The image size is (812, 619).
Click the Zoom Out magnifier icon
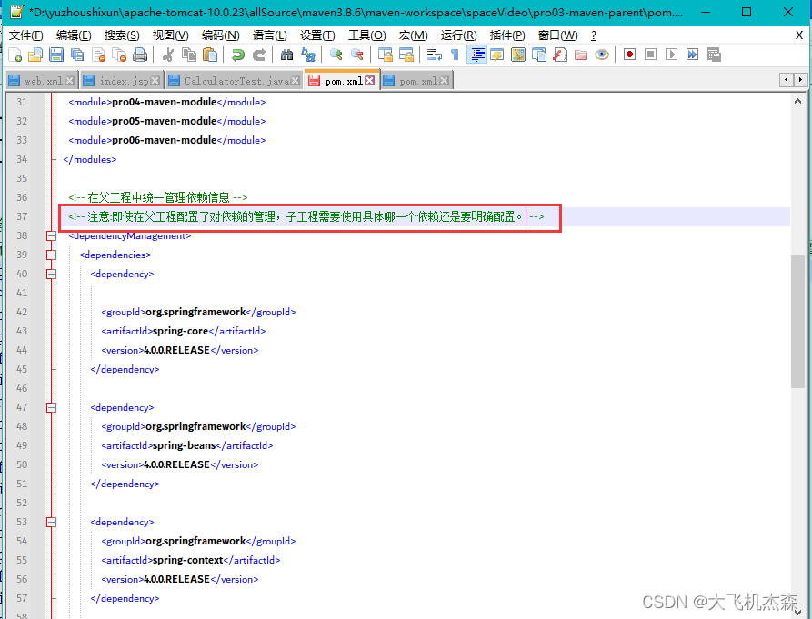[356, 55]
